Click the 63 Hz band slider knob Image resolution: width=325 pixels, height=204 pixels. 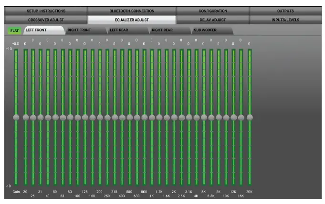(x=63, y=117)
